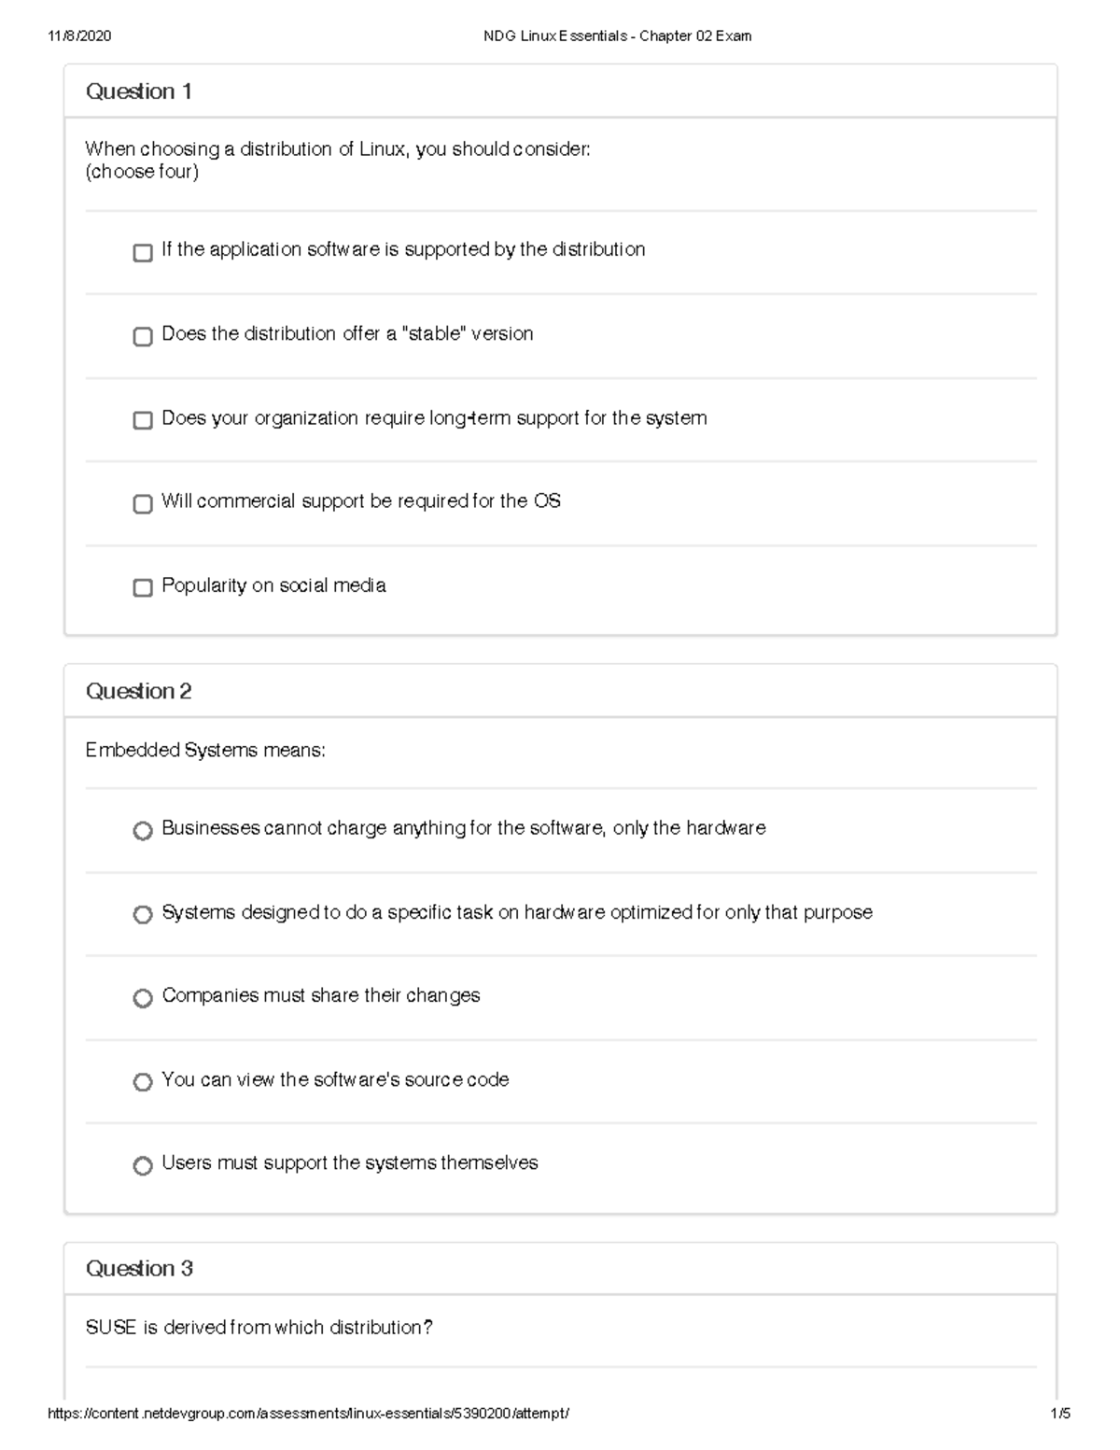The width and height of the screenshot is (1120, 1450).
Task: Select 'Systems designed to do a specific task'
Action: coord(143,915)
